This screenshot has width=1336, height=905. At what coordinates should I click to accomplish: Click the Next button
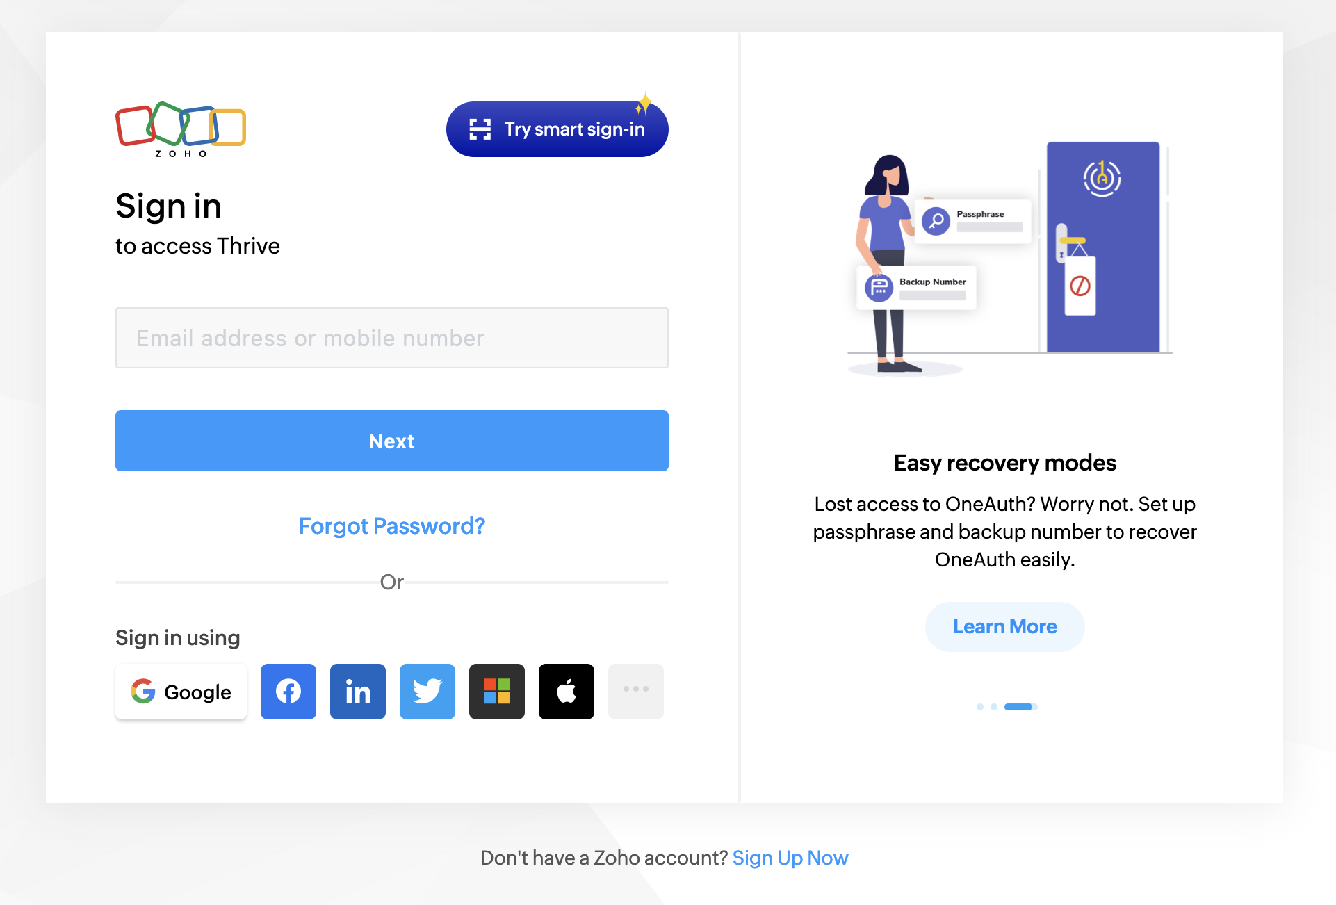(x=392, y=441)
